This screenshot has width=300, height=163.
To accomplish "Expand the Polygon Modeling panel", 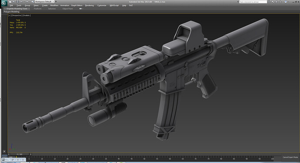I will click(x=11, y=12).
